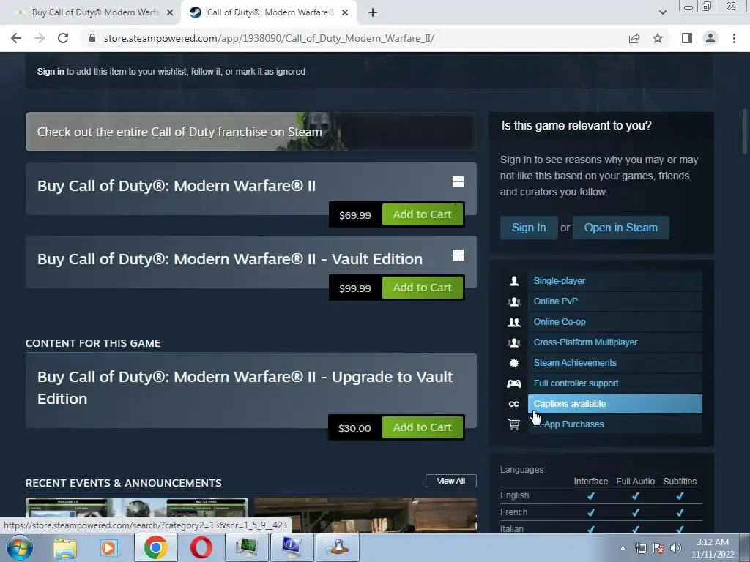Expand the tab search chevron
The width and height of the screenshot is (750, 562).
pyautogui.click(x=662, y=12)
